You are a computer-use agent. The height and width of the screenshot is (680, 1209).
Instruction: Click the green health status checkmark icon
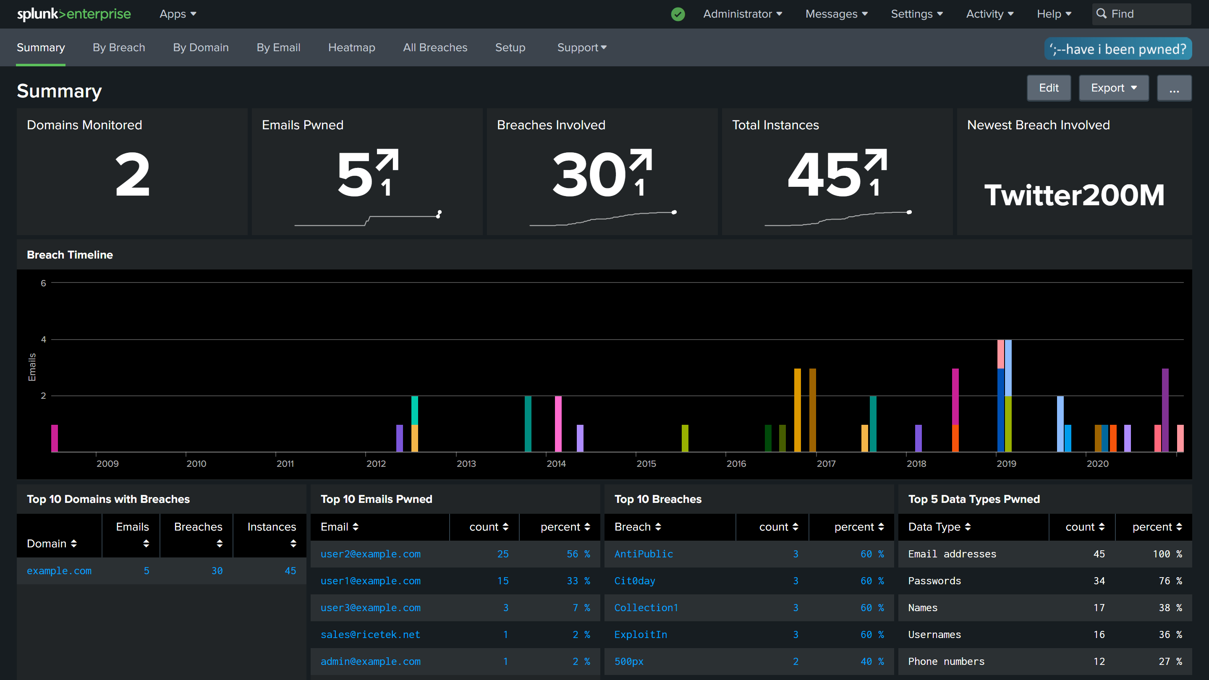[678, 14]
